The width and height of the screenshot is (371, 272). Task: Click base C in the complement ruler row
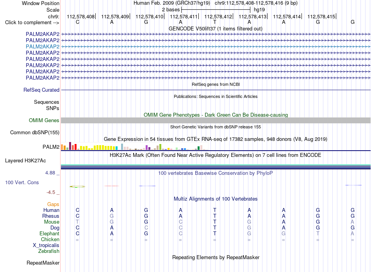coord(77,22)
